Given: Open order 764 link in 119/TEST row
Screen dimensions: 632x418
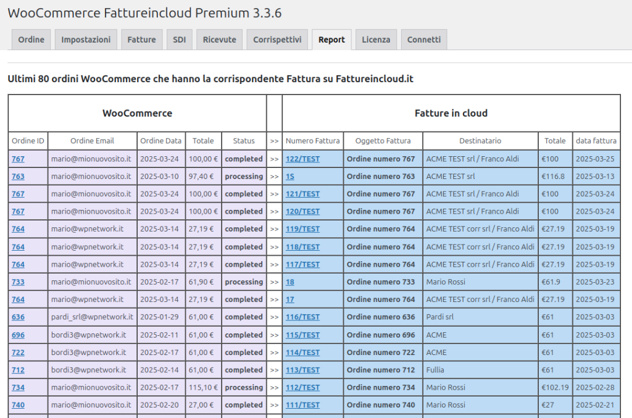Looking at the screenshot, I should coord(18,229).
